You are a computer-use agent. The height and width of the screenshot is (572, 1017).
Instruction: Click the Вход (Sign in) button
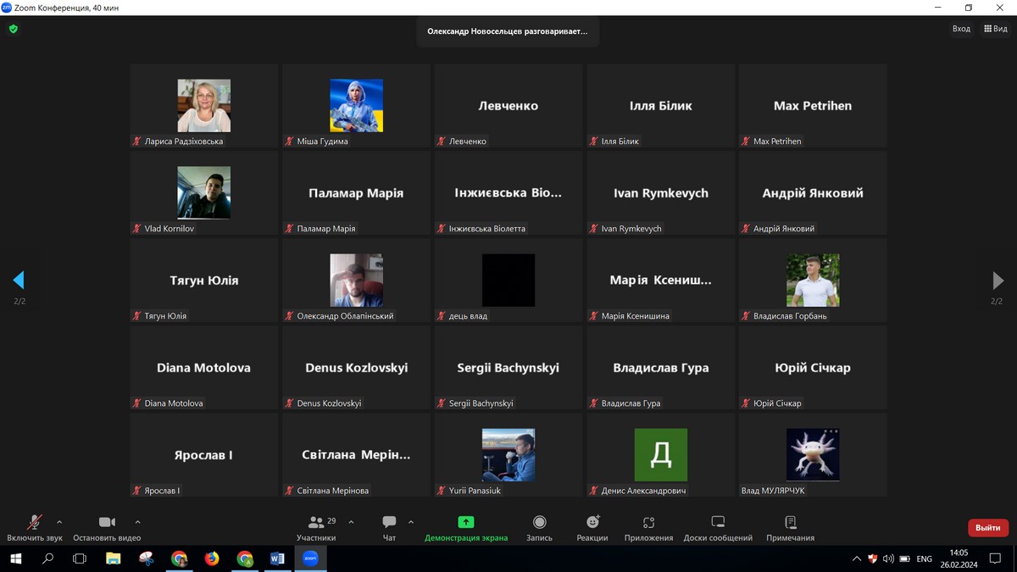961,29
